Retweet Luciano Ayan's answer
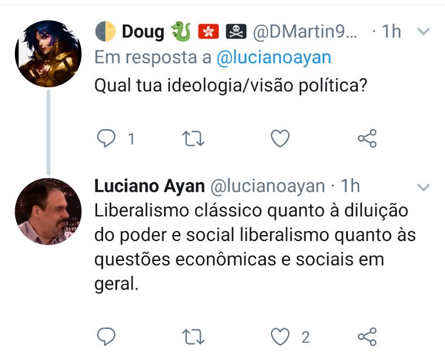Screen dimensions: 445x358 193,336
